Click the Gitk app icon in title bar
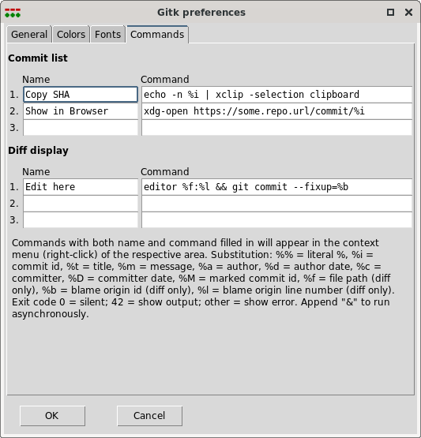The height and width of the screenshot is (438, 421). point(13,13)
